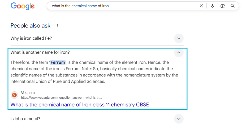Click the Google logo
This screenshot has width=251, height=126.
(23, 6)
